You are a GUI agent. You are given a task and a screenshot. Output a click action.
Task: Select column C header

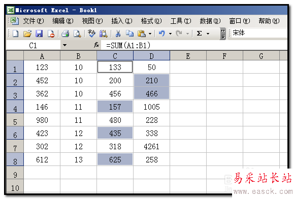pyautogui.click(x=115, y=56)
